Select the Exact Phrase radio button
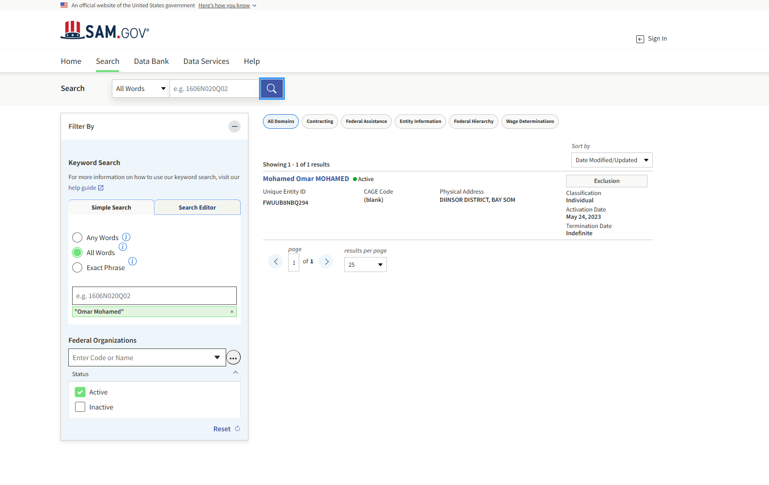The image size is (769, 485). [x=77, y=268]
